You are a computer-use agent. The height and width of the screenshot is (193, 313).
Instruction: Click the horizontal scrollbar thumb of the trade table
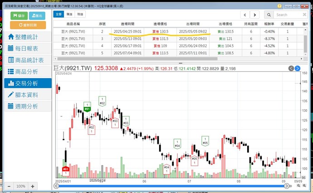(x=137, y=59)
